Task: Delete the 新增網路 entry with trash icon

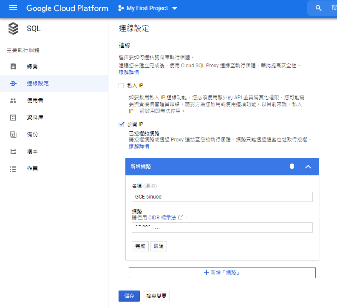Action: click(292, 166)
